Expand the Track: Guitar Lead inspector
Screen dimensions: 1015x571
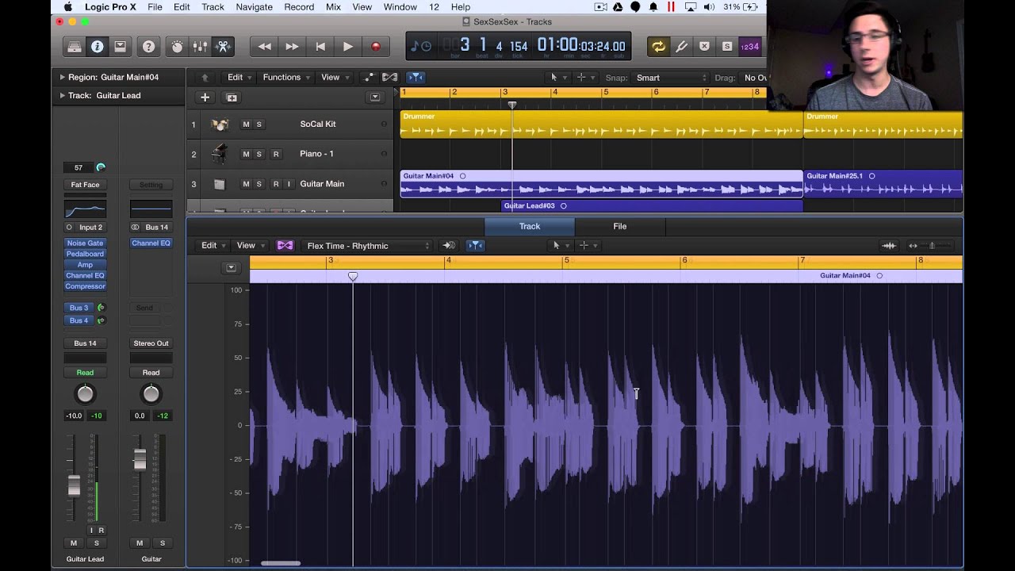pos(63,95)
